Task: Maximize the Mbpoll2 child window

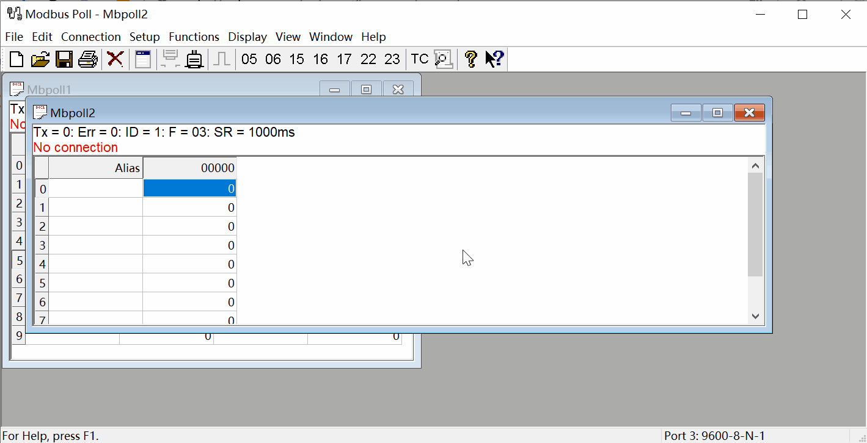Action: coord(718,113)
